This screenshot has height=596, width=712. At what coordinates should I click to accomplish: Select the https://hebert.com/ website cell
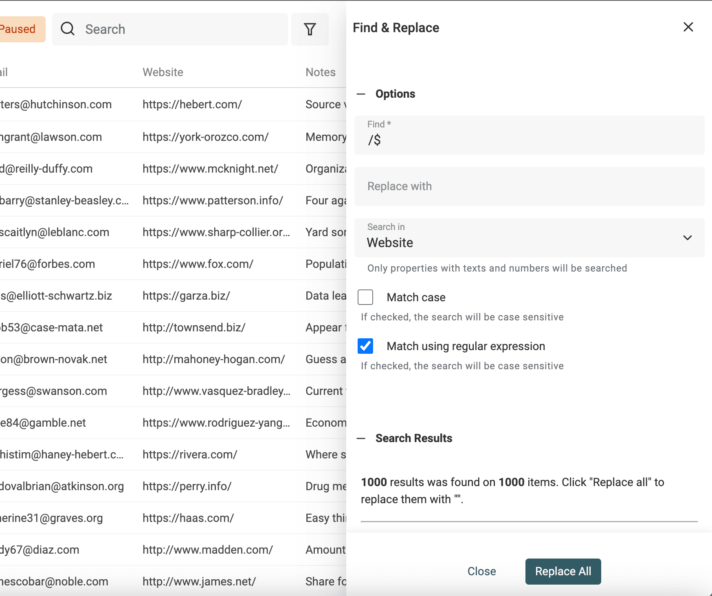[x=192, y=105]
